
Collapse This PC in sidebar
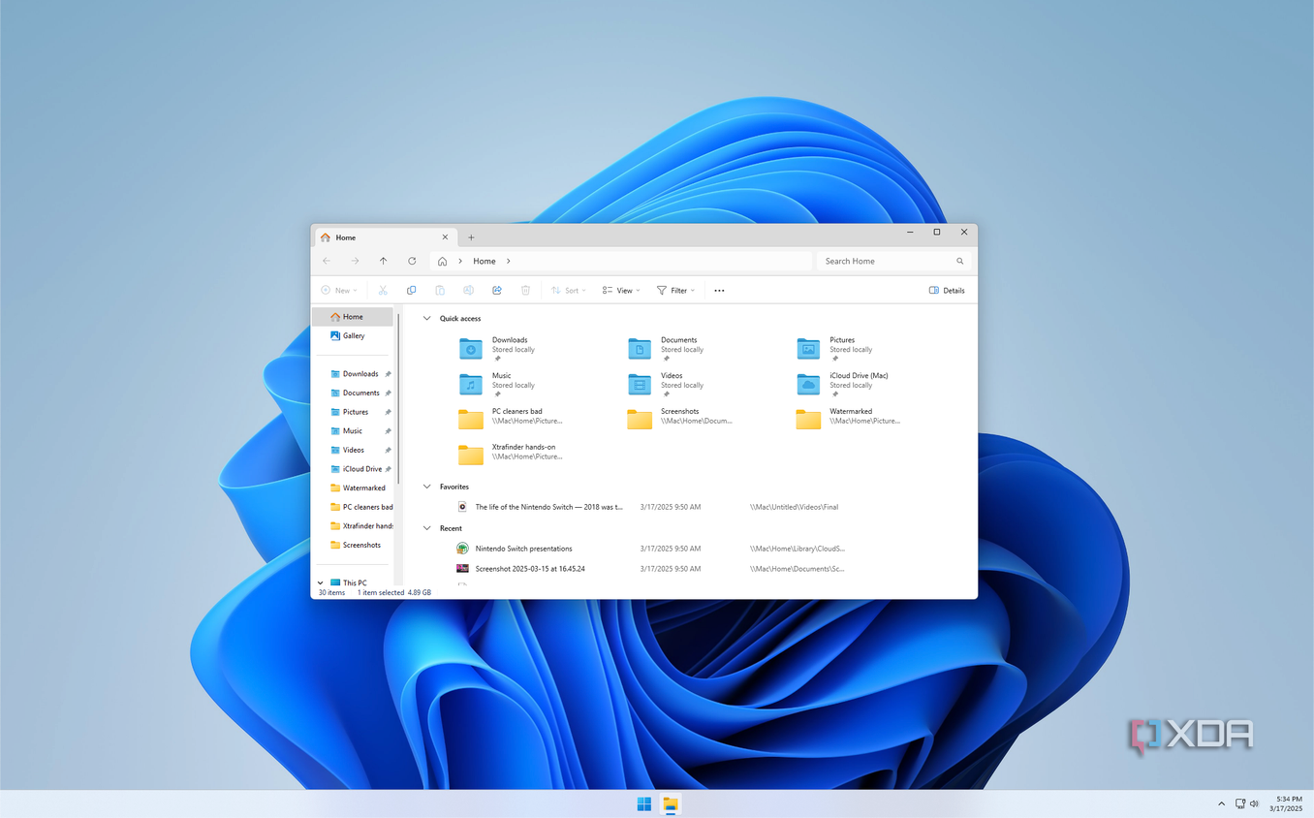click(x=321, y=582)
